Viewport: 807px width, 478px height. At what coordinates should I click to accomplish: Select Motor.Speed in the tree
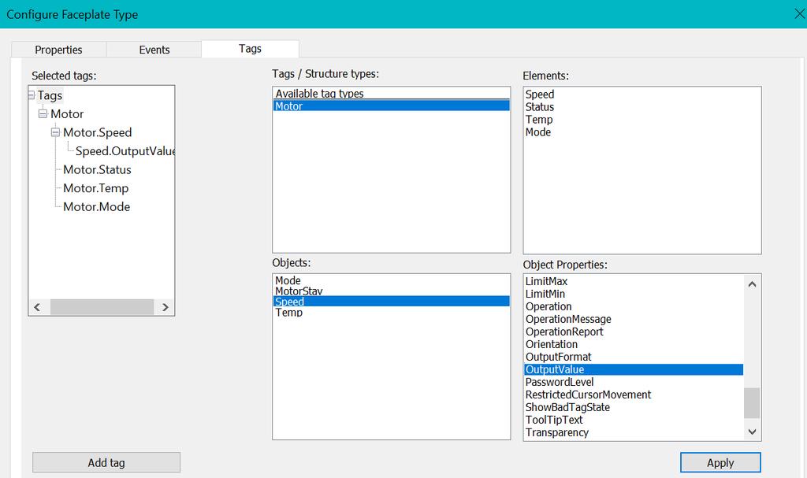pos(97,132)
